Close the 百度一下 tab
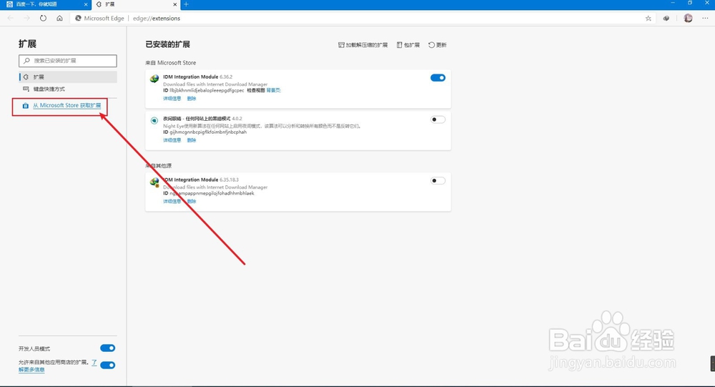This screenshot has width=715, height=387. pos(86,4)
